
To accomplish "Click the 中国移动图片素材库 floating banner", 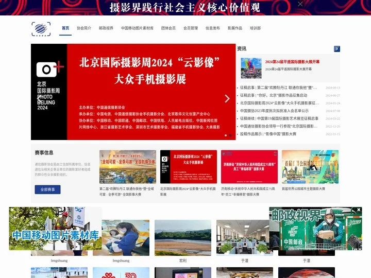I will (x=55, y=229).
